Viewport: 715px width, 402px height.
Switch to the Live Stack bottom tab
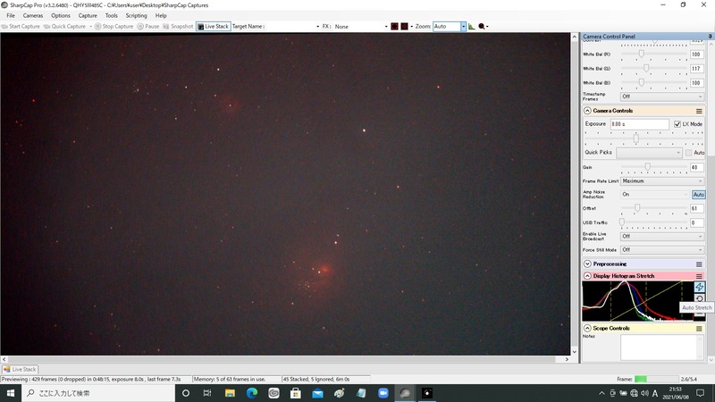coord(20,370)
